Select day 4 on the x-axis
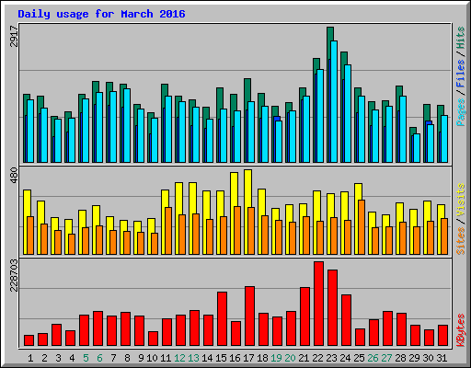Viewport: 471px width, 368px height. coord(72,358)
